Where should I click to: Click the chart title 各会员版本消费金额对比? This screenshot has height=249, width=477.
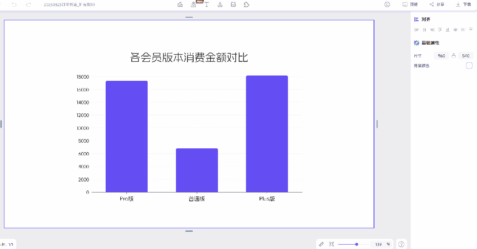(x=189, y=57)
